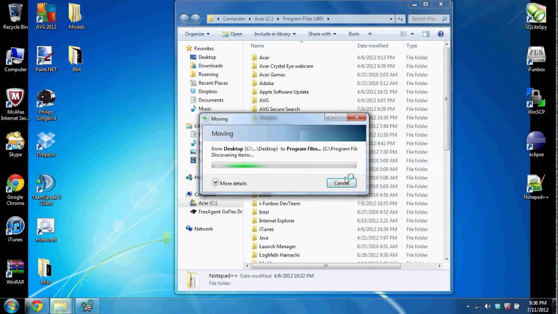Click the Moving dialog progress bar

click(x=284, y=165)
